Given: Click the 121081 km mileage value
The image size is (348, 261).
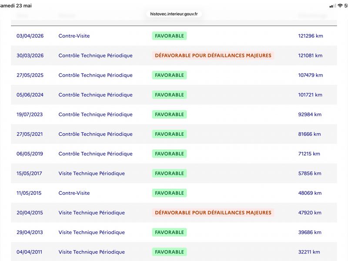Looking at the screenshot, I should (310, 56).
